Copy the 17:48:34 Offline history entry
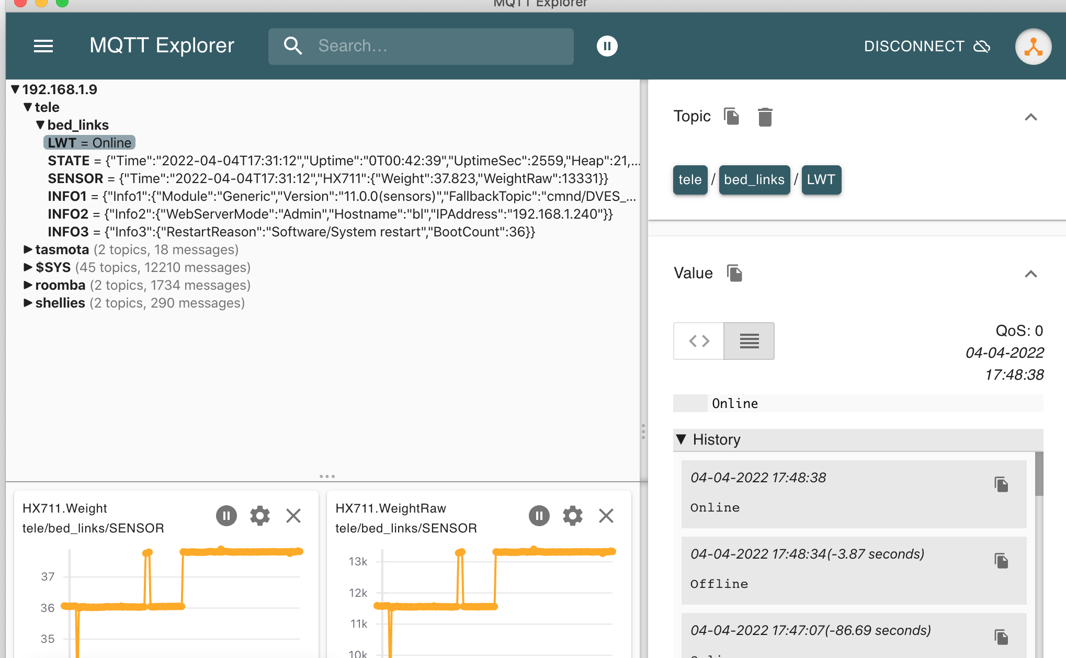 click(1001, 561)
